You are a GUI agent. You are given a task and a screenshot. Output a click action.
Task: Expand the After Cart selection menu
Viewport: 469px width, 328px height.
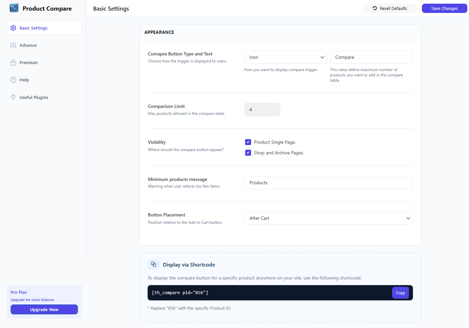click(x=328, y=218)
